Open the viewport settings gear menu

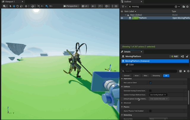(107, 6)
